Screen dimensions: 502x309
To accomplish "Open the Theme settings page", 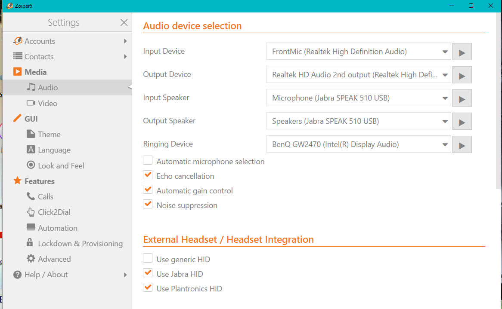I will click(49, 134).
